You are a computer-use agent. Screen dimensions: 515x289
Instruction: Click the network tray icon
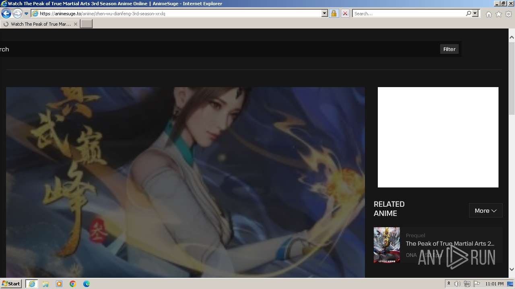click(x=467, y=284)
